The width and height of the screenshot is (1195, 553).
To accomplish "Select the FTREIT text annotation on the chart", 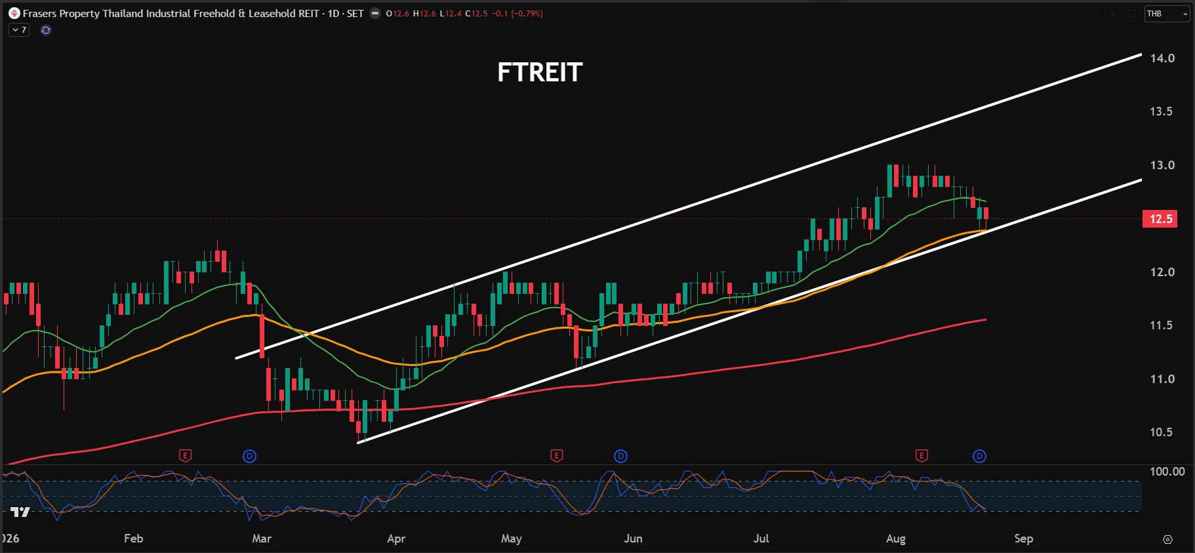I will (x=540, y=72).
